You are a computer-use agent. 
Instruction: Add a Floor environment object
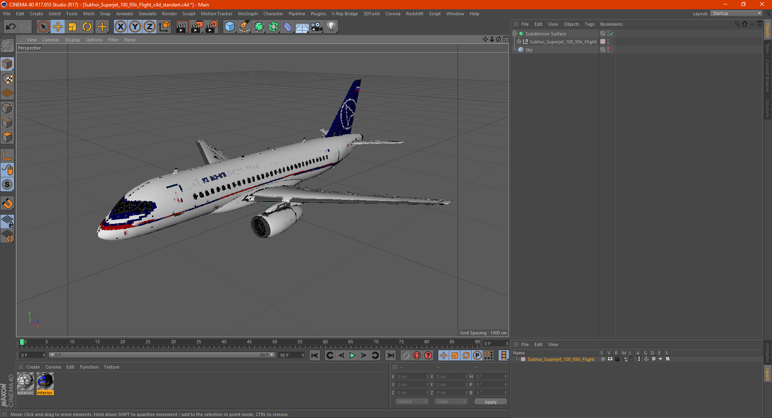point(302,27)
